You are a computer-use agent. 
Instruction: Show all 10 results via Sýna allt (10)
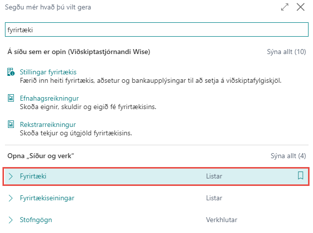click(286, 52)
